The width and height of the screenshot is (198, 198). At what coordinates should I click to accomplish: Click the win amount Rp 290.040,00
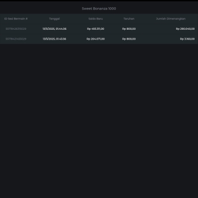185,29
